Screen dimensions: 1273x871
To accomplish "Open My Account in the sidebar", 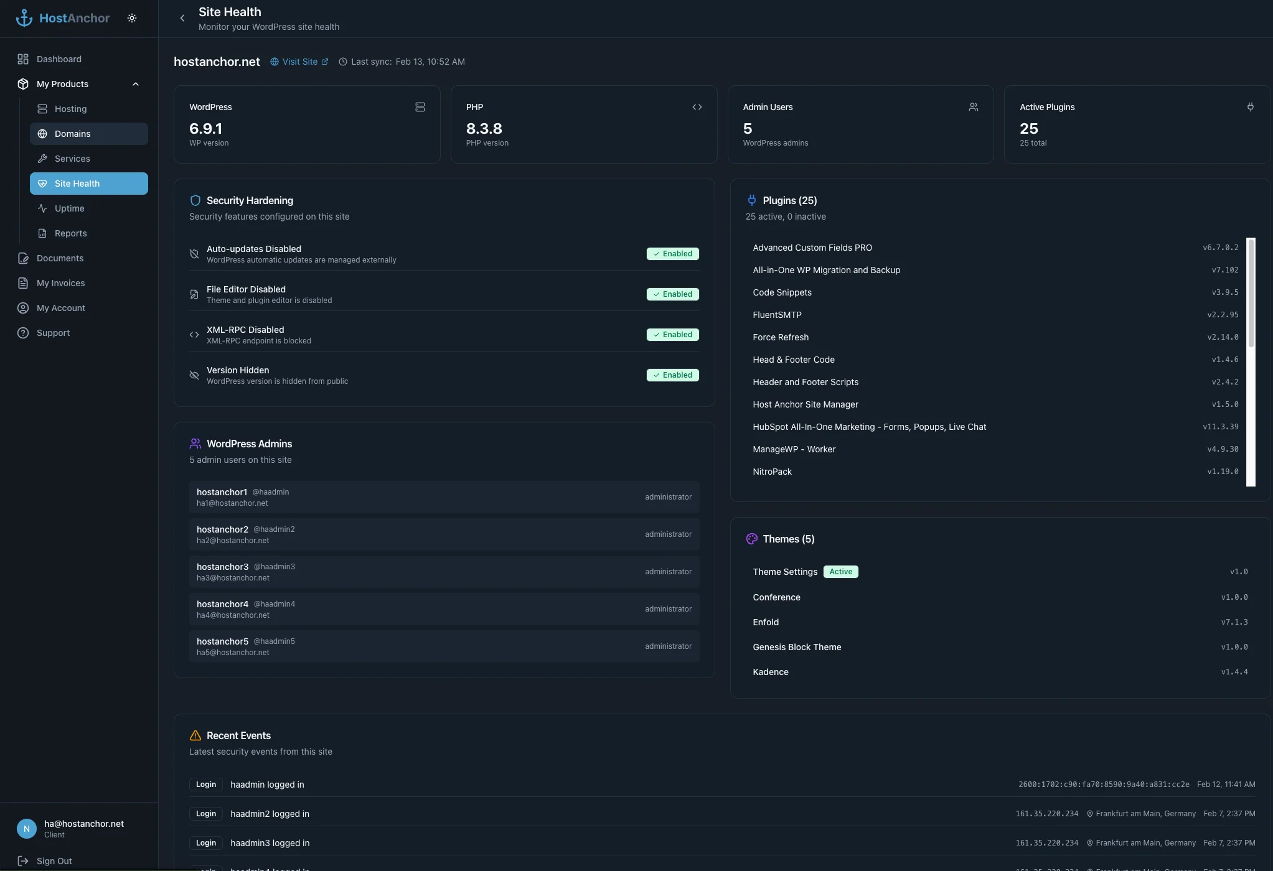I will tap(79, 308).
